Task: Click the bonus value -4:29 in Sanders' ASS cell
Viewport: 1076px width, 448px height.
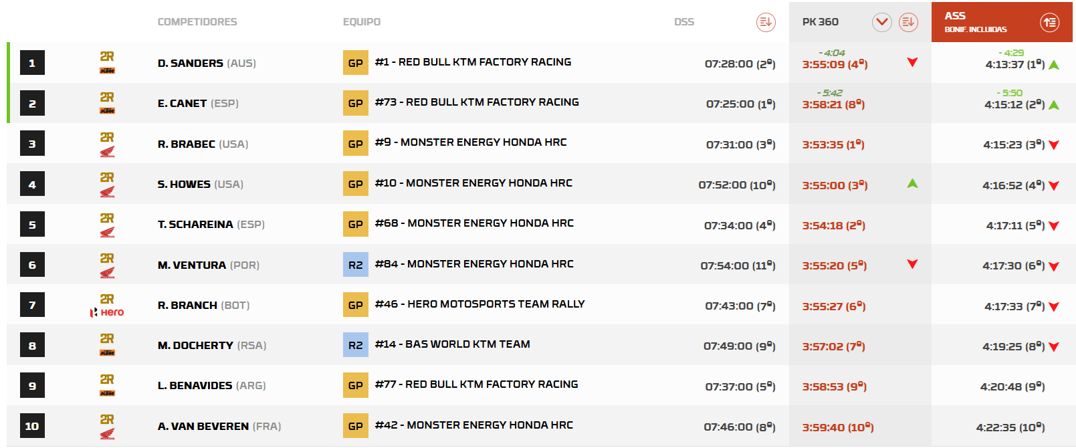Action: click(x=1011, y=53)
